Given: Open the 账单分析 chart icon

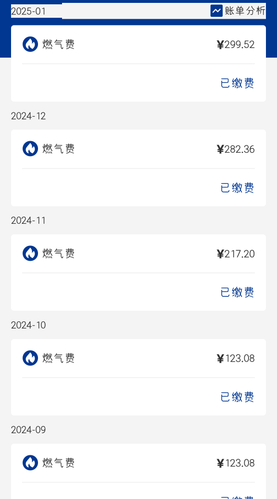Looking at the screenshot, I should tap(216, 11).
